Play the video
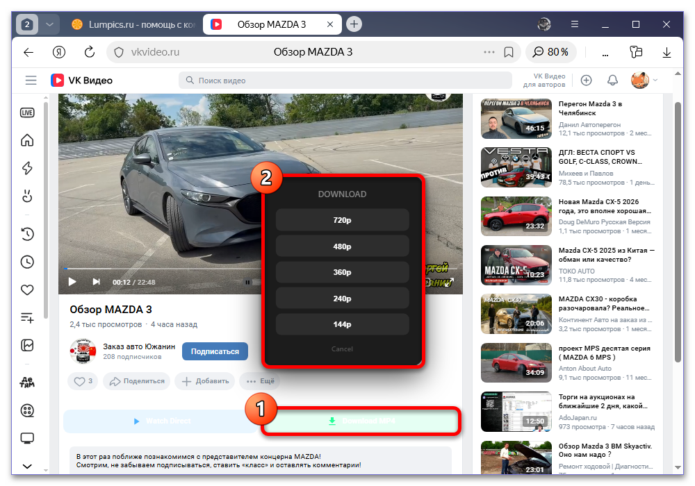Image resolution: width=695 pixels, height=486 pixels. point(72,282)
